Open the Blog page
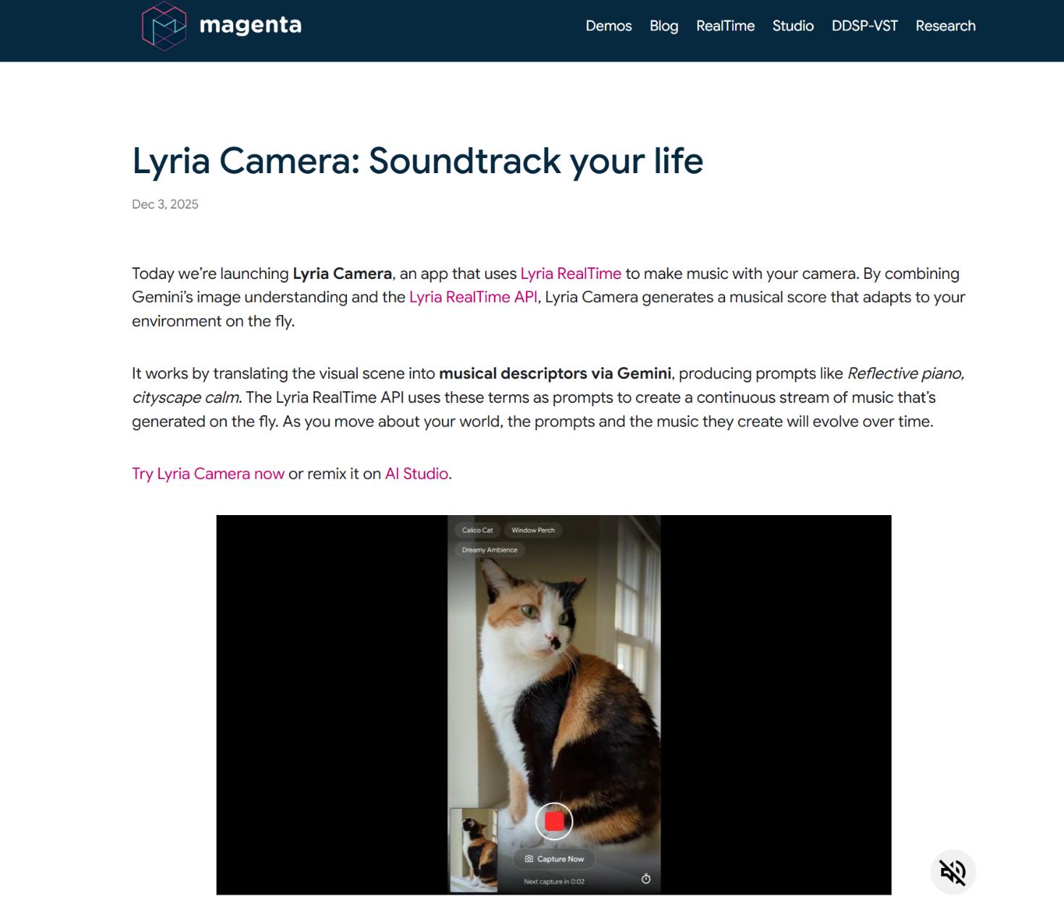The height and width of the screenshot is (907, 1064). pyautogui.click(x=663, y=26)
